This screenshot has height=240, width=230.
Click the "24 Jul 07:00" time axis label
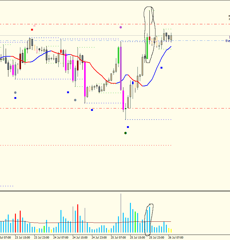61,238
